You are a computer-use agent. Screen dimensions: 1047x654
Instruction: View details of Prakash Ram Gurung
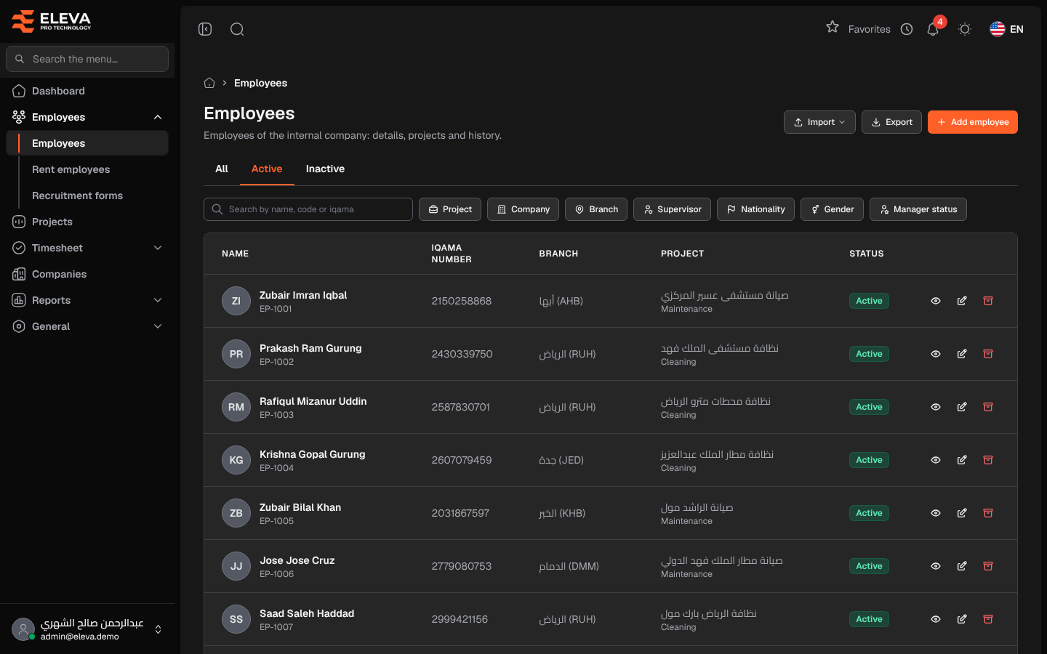(x=936, y=354)
